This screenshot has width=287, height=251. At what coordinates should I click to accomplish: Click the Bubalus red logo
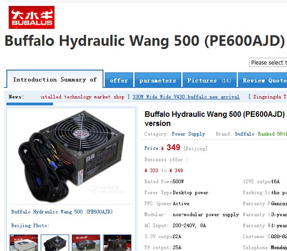click(x=32, y=17)
